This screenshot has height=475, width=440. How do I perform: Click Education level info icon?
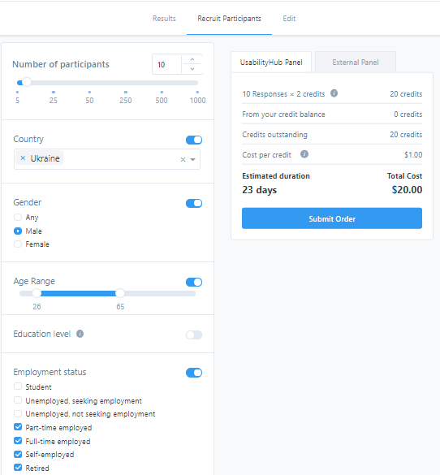80,334
